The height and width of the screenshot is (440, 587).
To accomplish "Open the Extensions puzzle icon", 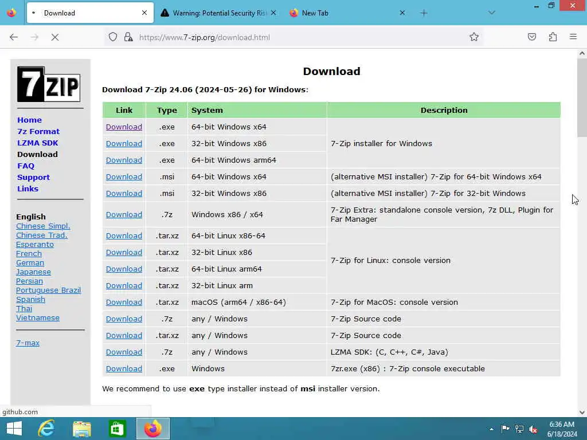I will point(553,37).
